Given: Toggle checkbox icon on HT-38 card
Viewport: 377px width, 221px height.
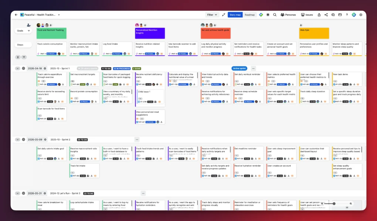Looking at the screenshot, I should pyautogui.click(x=268, y=176).
